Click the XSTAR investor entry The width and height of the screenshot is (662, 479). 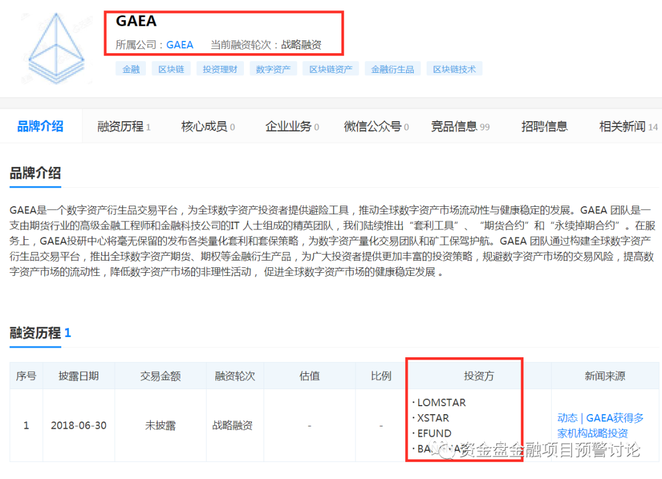coord(433,418)
